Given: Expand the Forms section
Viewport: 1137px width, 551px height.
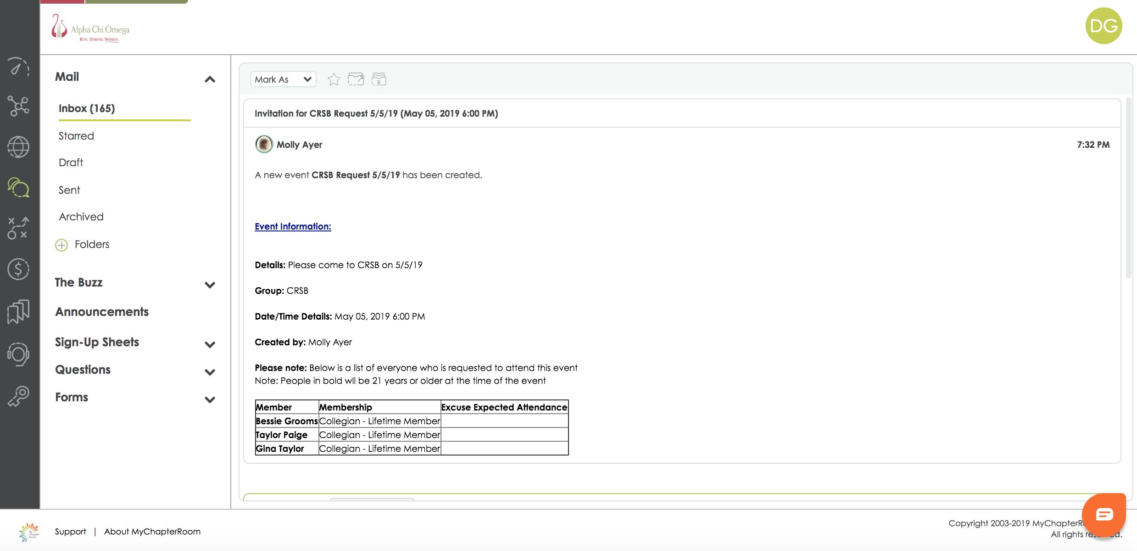Looking at the screenshot, I should coord(210,399).
